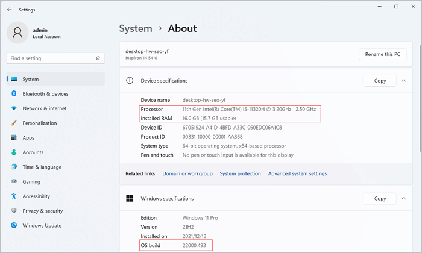
Task: Copy the Device specifications
Action: [380, 81]
